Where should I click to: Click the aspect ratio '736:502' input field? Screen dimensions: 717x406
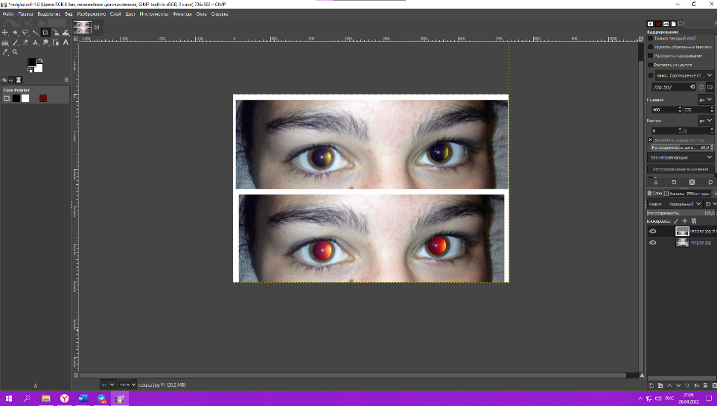(674, 87)
